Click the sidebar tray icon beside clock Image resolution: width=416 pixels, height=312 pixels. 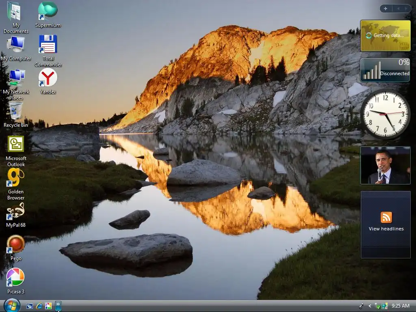[x=385, y=306]
